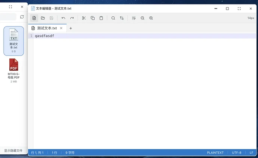Zoom in with the plus magnifier
Screen dimensions: 258x158
click(x=151, y=18)
